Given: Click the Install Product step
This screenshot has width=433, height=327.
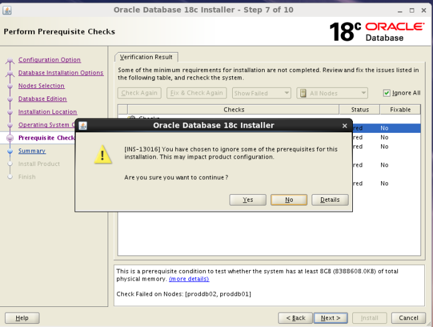Looking at the screenshot, I should point(39,163).
